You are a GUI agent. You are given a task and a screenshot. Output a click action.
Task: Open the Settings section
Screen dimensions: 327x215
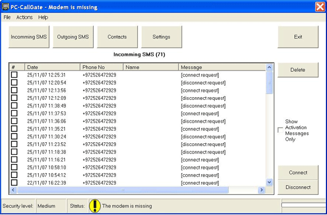pos(161,37)
